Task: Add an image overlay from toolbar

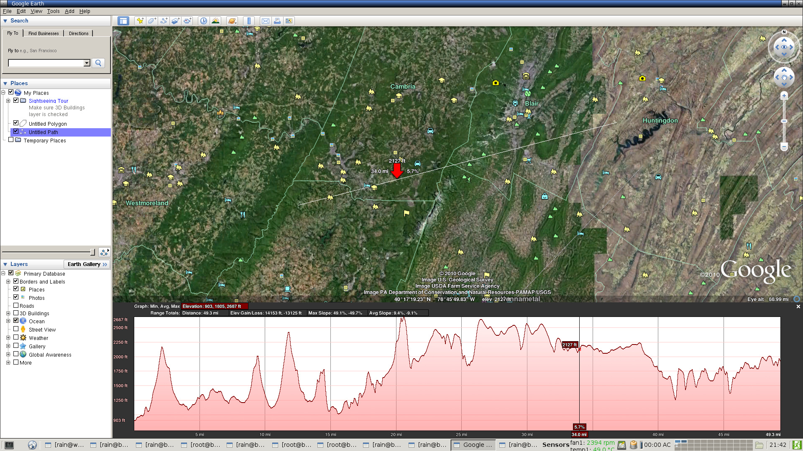Action: [x=175, y=21]
